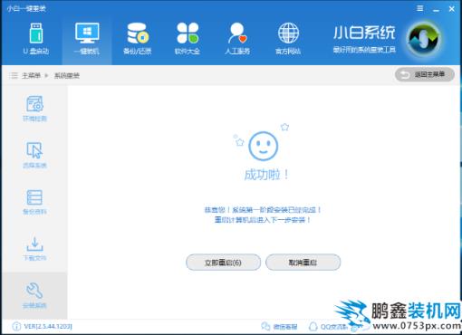
Task: Open the 备份/还原 backup restore tab
Action: pos(138,39)
